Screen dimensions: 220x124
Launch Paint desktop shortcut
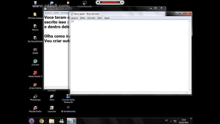click(52, 97)
